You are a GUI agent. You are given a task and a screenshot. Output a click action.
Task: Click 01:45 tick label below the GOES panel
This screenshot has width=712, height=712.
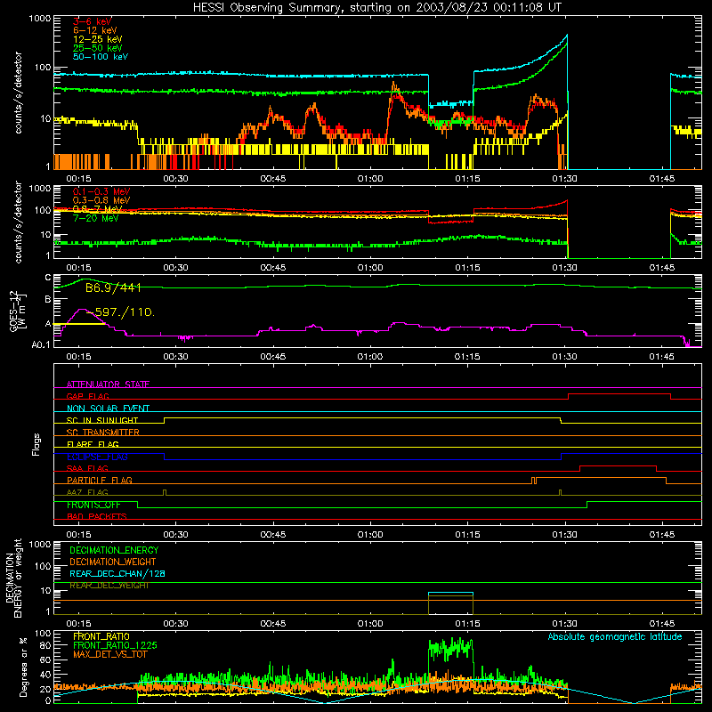coord(661,357)
